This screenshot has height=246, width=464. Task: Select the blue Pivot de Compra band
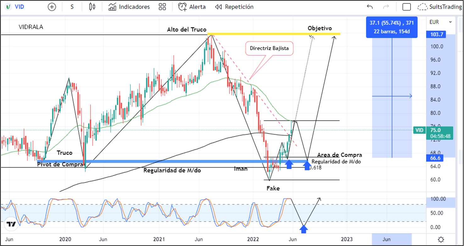157,161
